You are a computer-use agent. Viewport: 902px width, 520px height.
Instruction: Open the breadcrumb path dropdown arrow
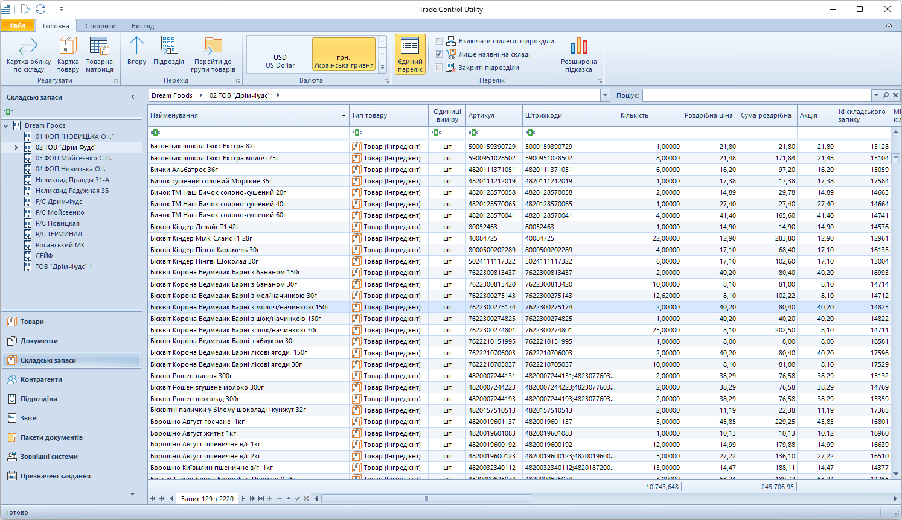[x=605, y=95]
